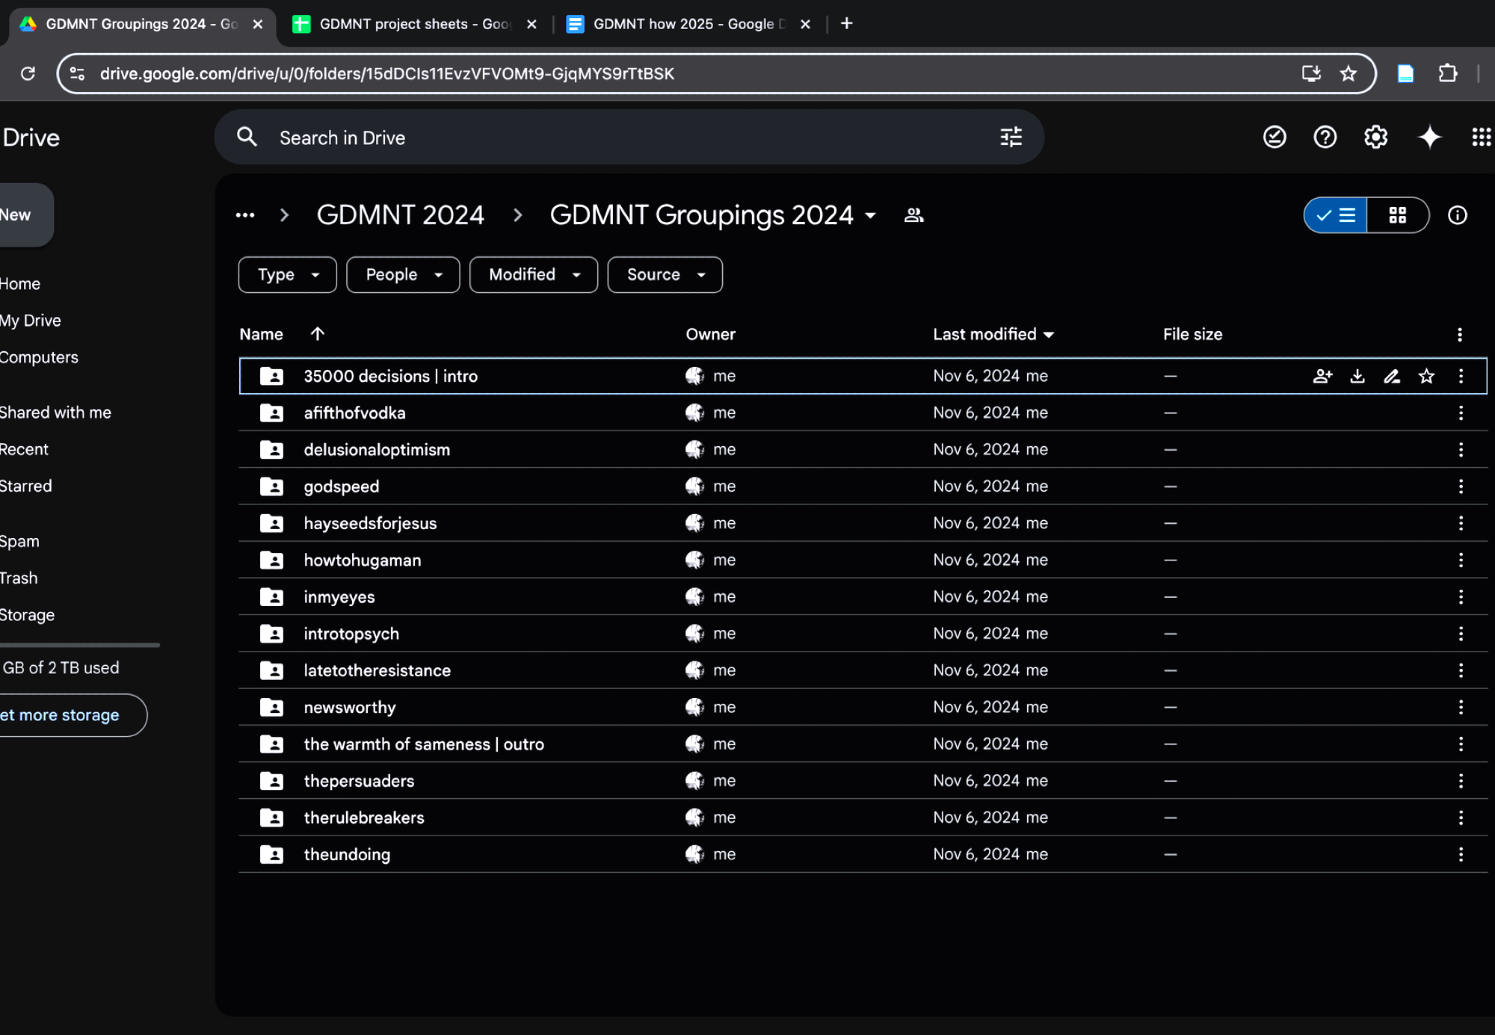Click the advanced search filter icon
Viewport: 1495px width, 1035px height.
coord(1011,138)
